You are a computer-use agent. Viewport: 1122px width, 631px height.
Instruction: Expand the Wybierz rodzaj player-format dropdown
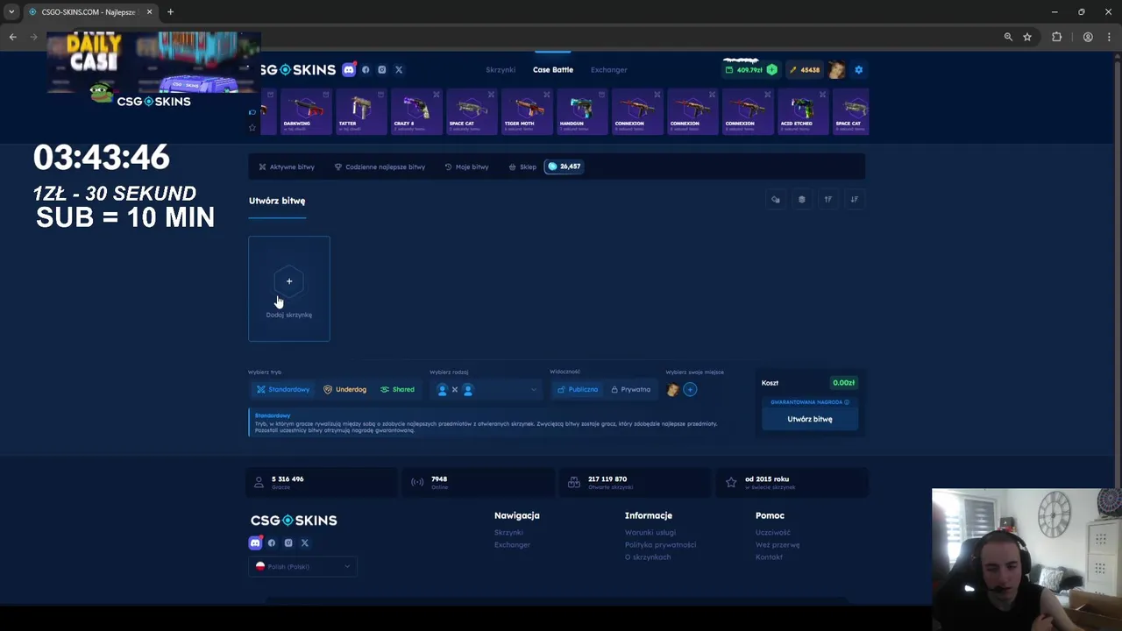tap(486, 390)
